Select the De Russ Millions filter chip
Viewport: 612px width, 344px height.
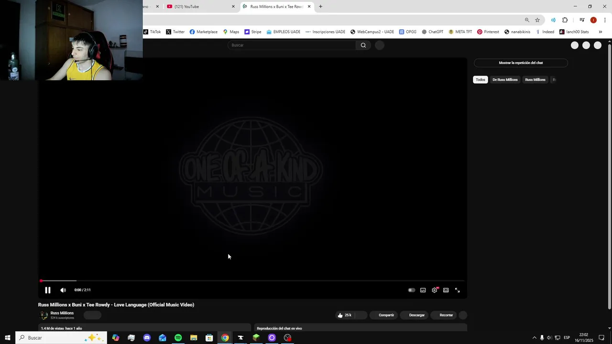[x=505, y=80]
